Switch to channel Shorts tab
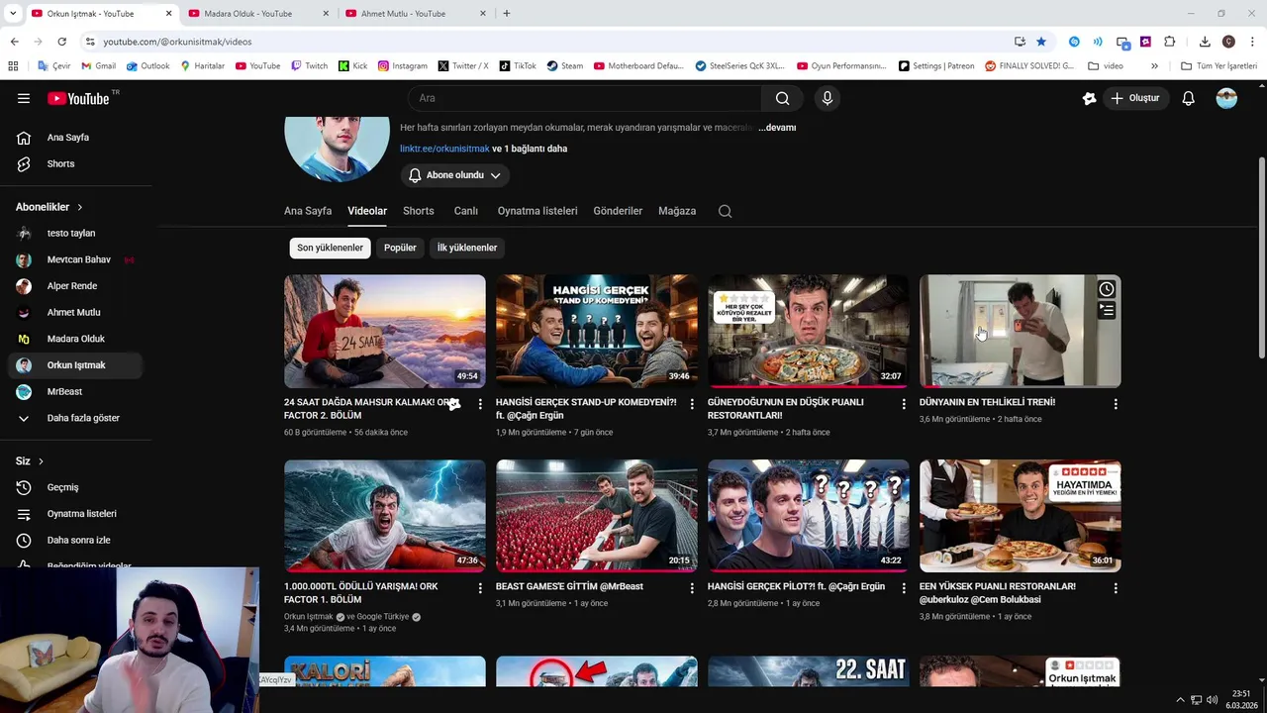 (418, 211)
